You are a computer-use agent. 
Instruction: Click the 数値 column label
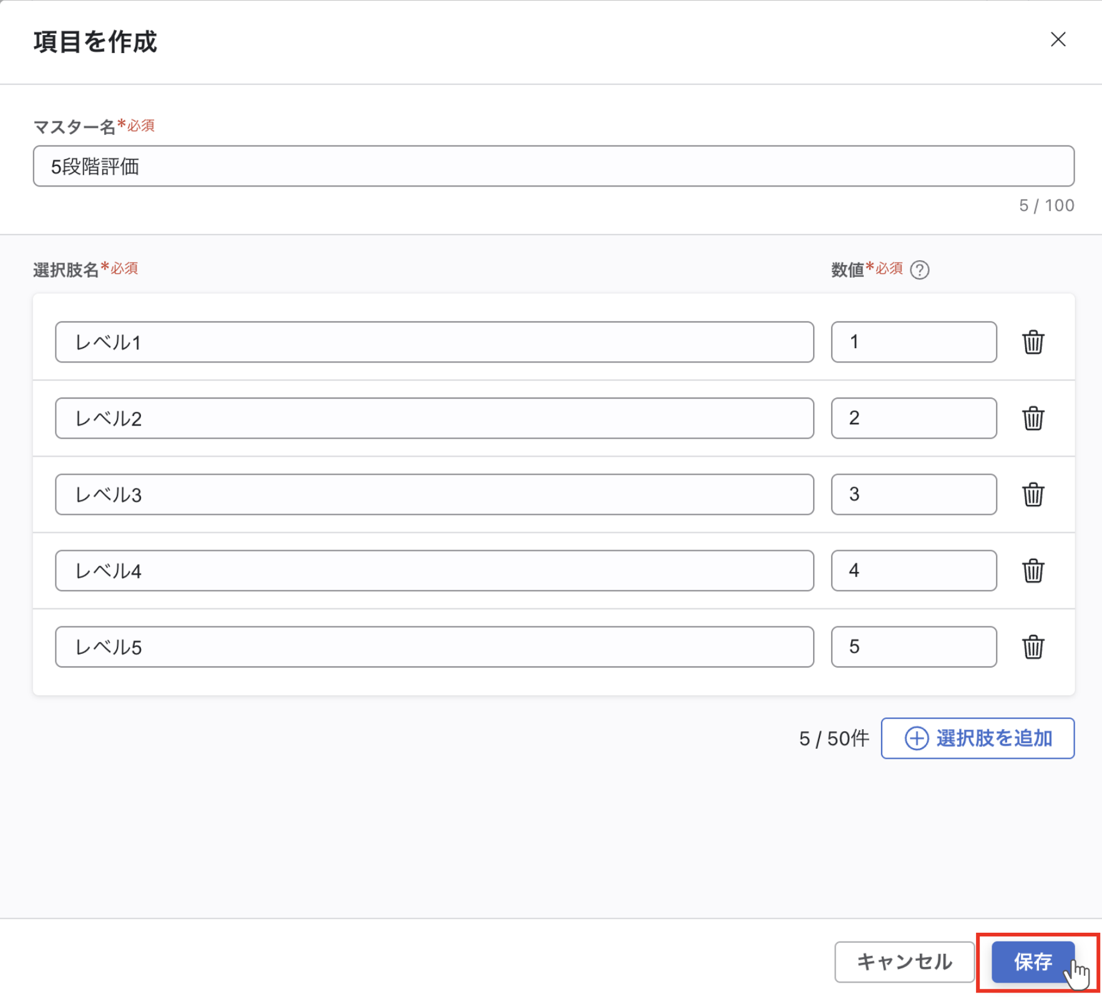(x=847, y=270)
